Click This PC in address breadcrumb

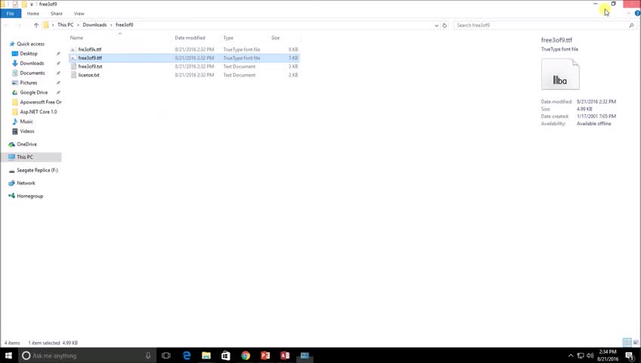coord(66,25)
